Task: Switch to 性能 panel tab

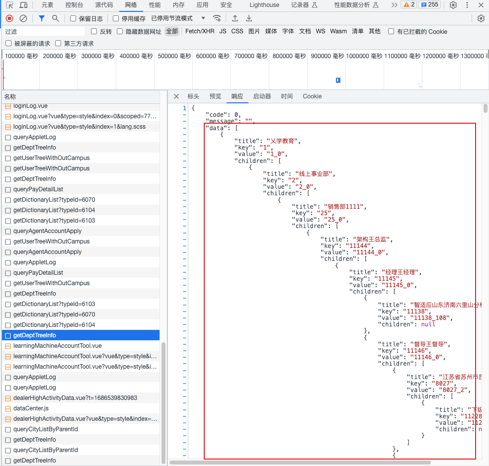Action: click(155, 5)
